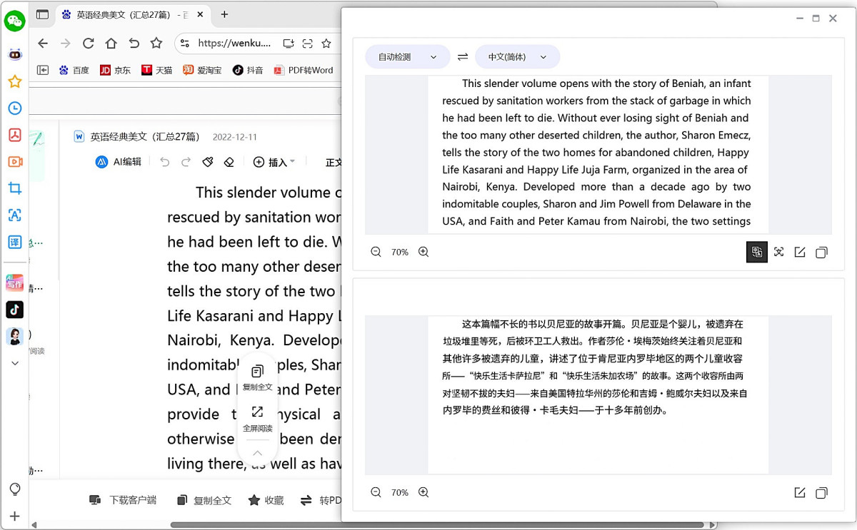Select the crop screenshot tool in sidebar

coord(14,188)
